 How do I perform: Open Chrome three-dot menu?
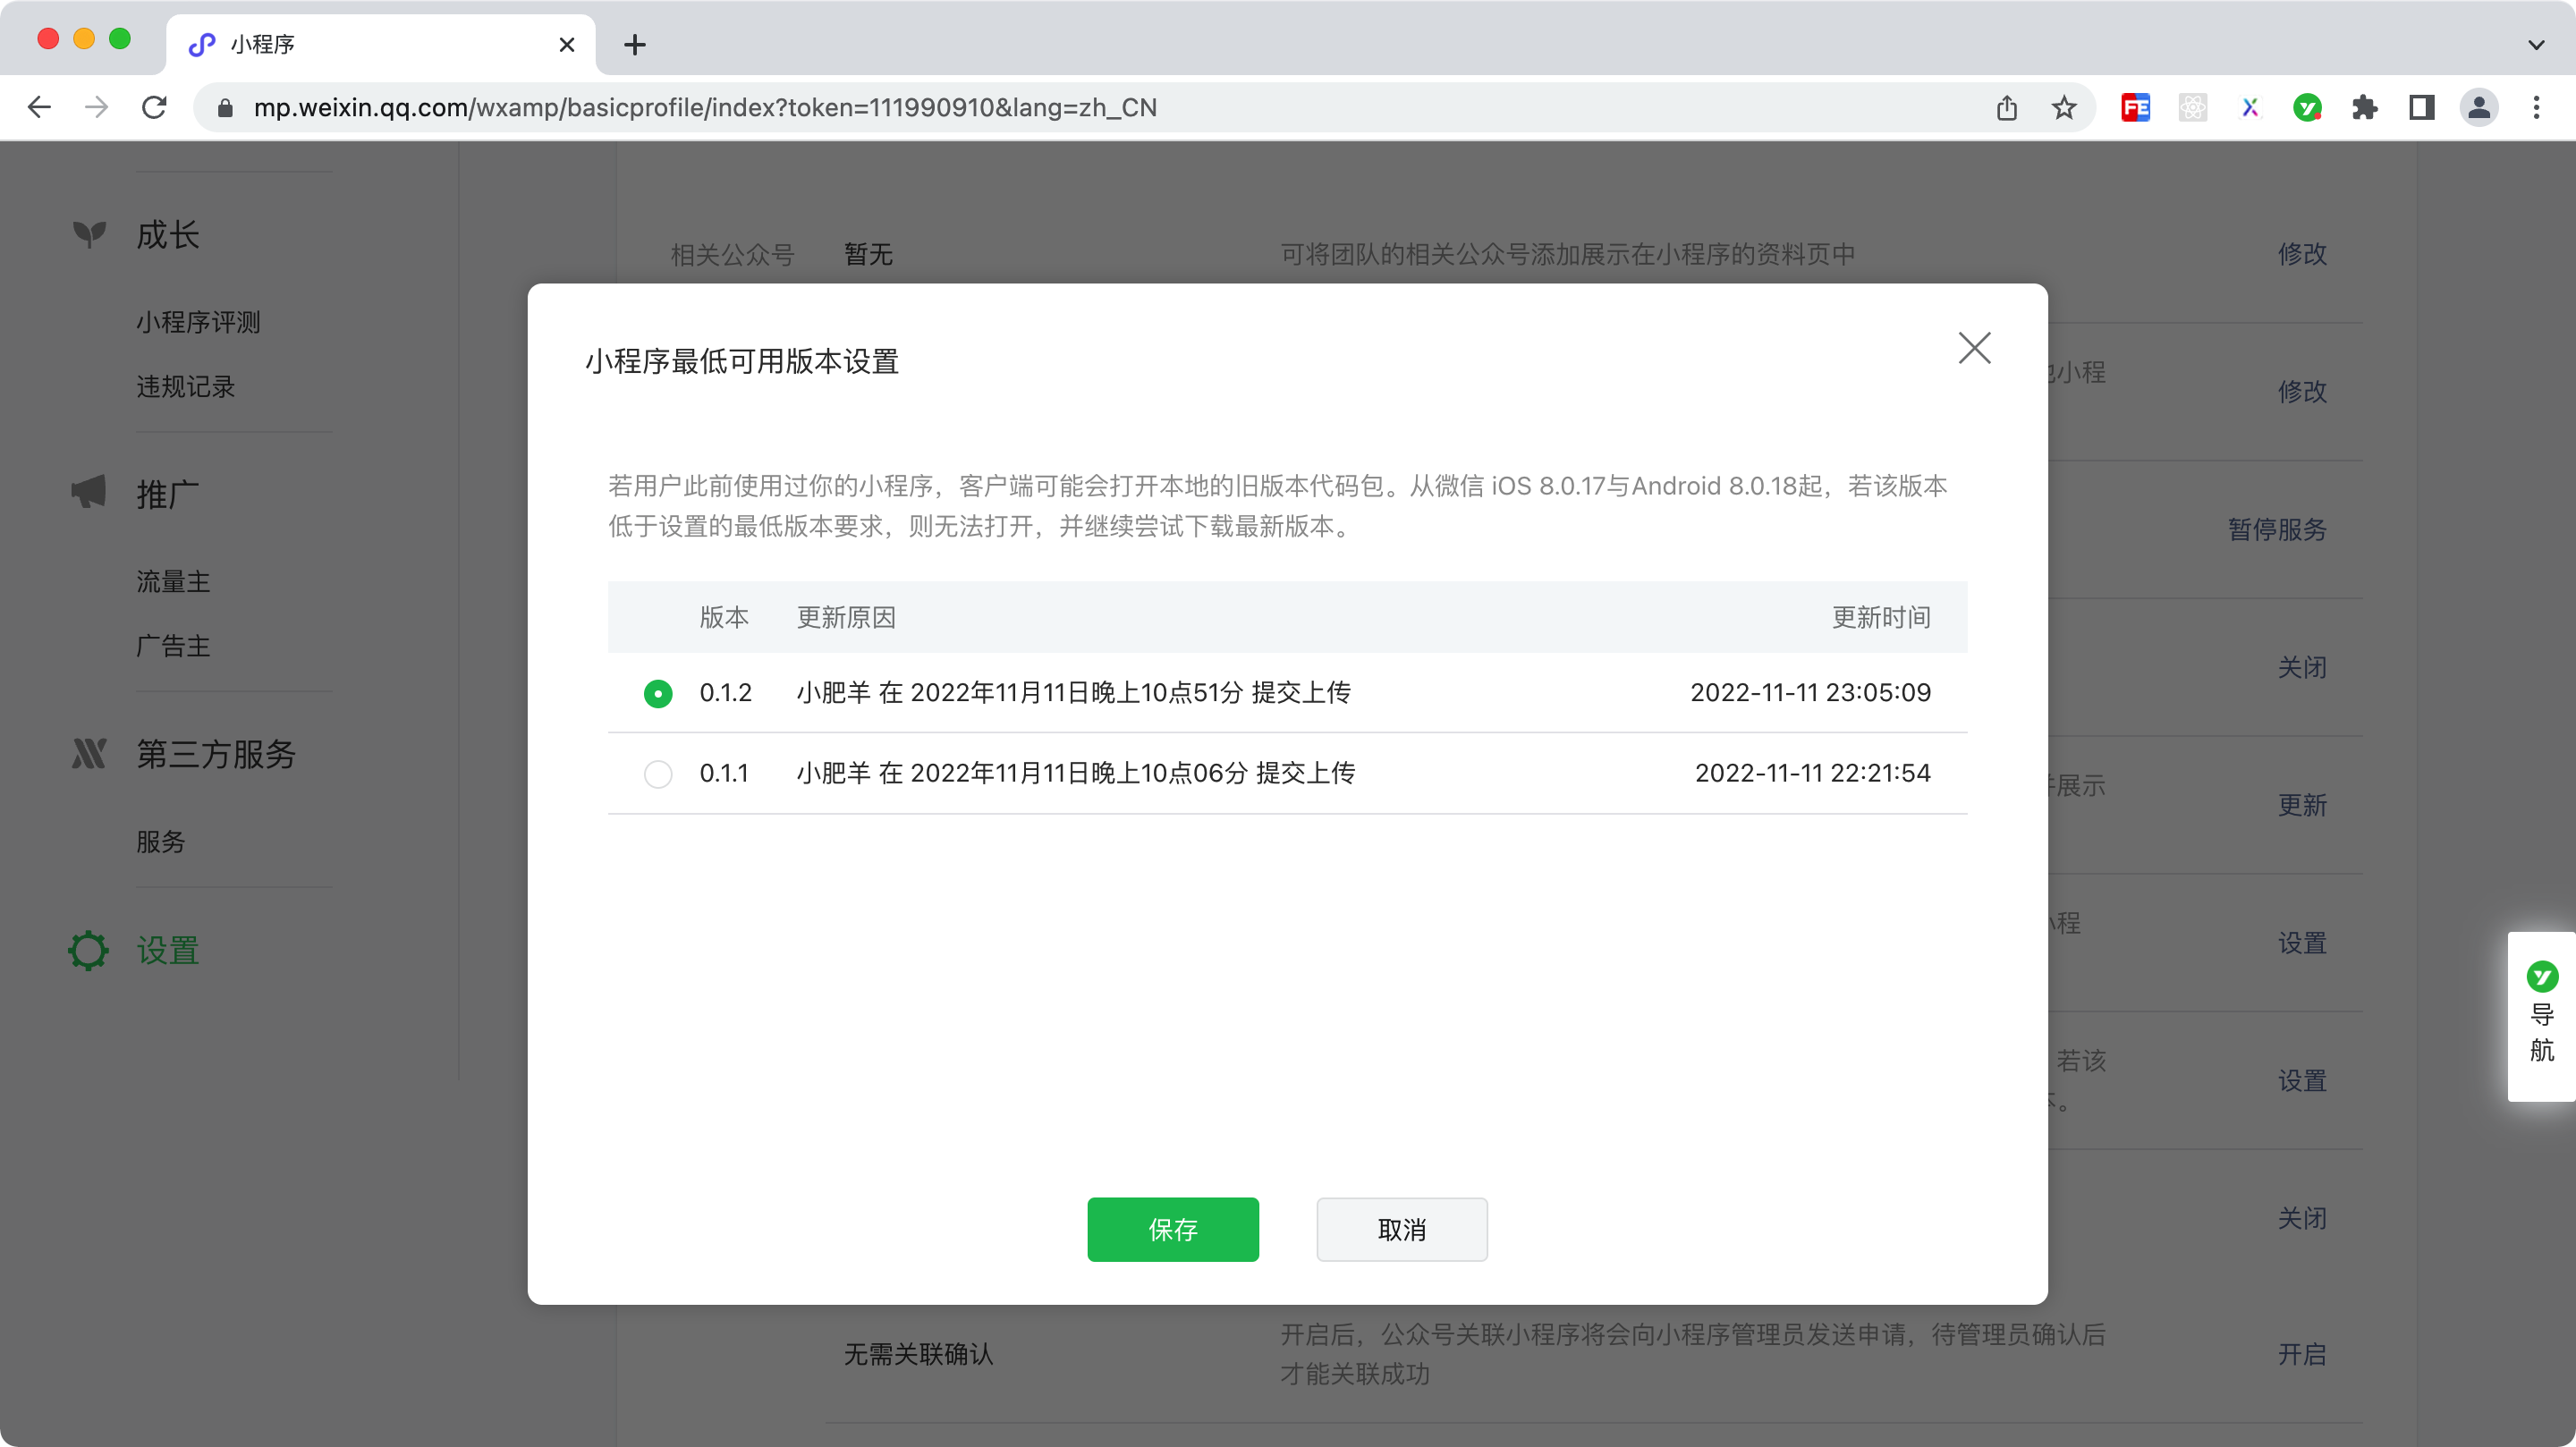(x=2536, y=107)
